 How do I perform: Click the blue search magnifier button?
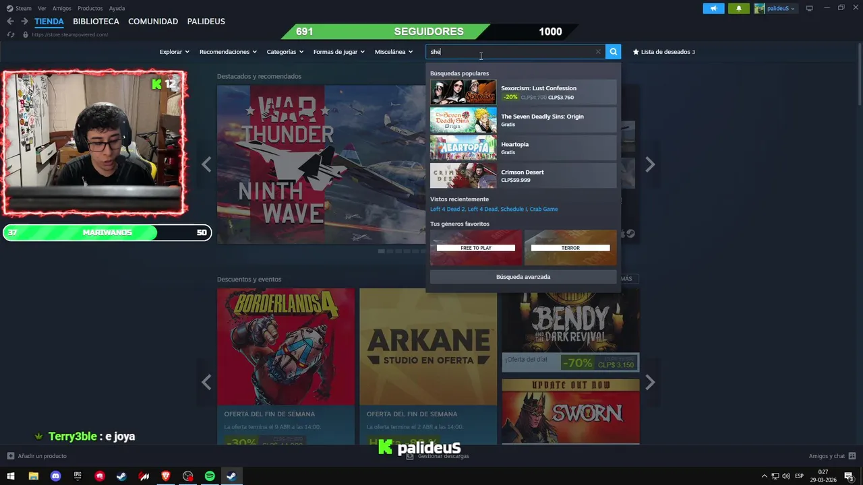pyautogui.click(x=613, y=52)
